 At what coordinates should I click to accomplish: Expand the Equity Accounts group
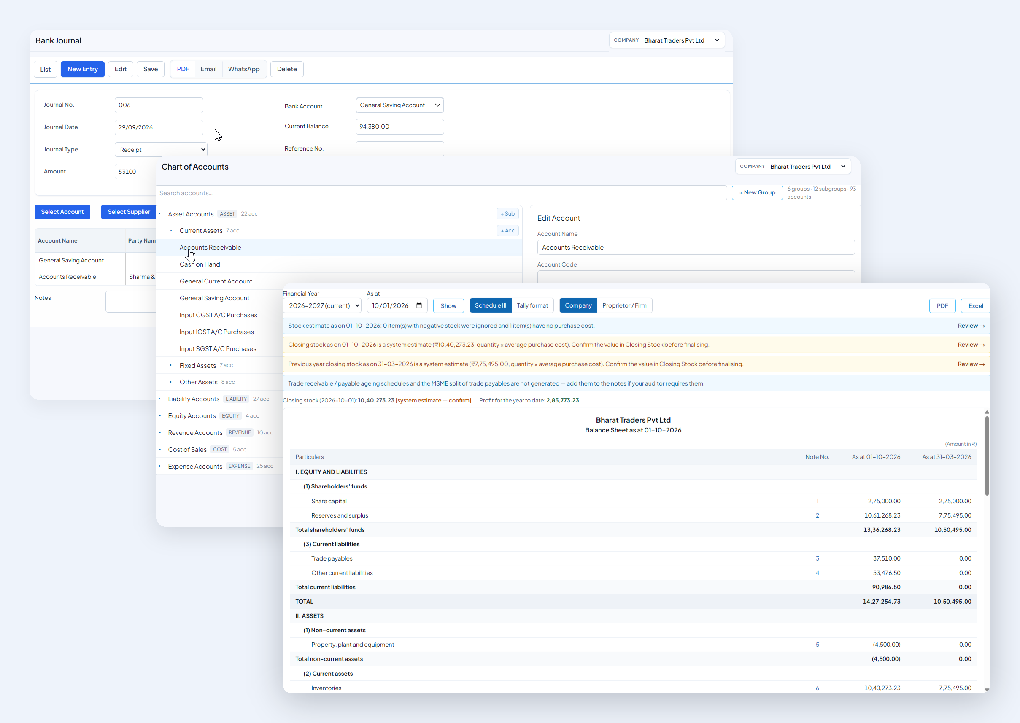tap(160, 416)
